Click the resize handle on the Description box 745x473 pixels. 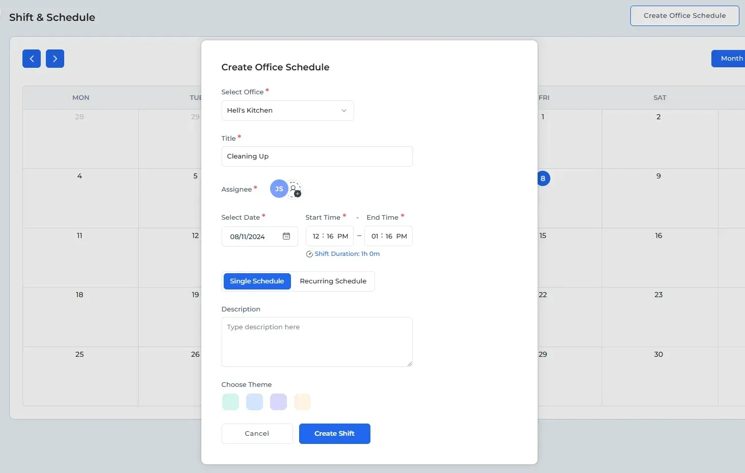click(410, 362)
